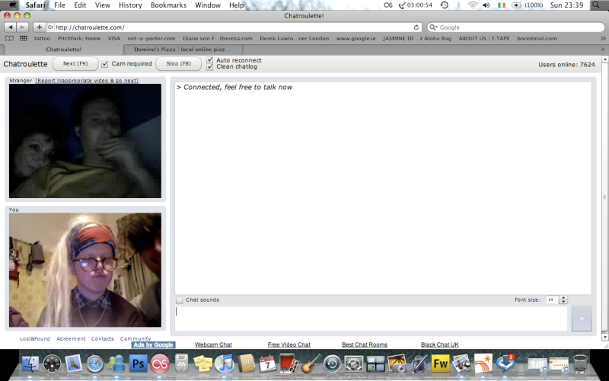Open the Wi-Fi status menu

click(472, 5)
